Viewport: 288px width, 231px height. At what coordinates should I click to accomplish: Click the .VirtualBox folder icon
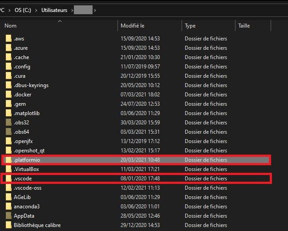point(8,169)
